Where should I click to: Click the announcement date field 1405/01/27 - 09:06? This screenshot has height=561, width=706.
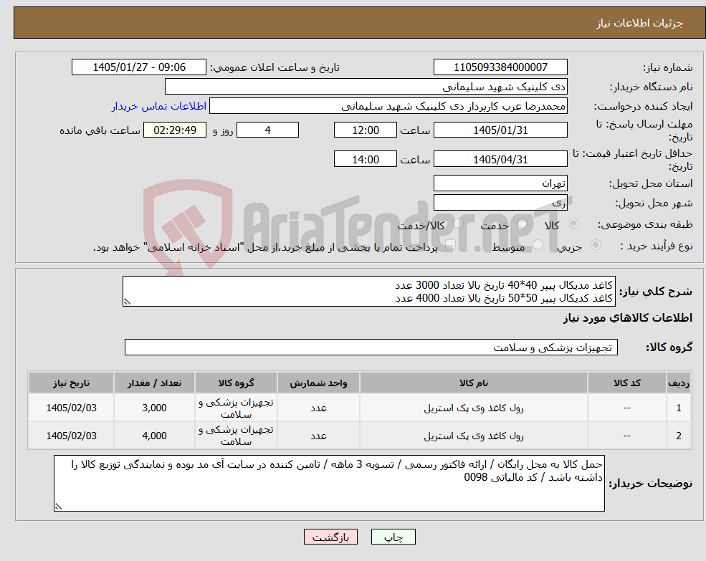(138, 67)
